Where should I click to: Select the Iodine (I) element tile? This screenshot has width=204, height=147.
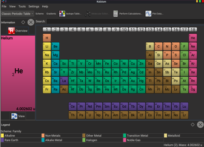[x=184, y=72]
